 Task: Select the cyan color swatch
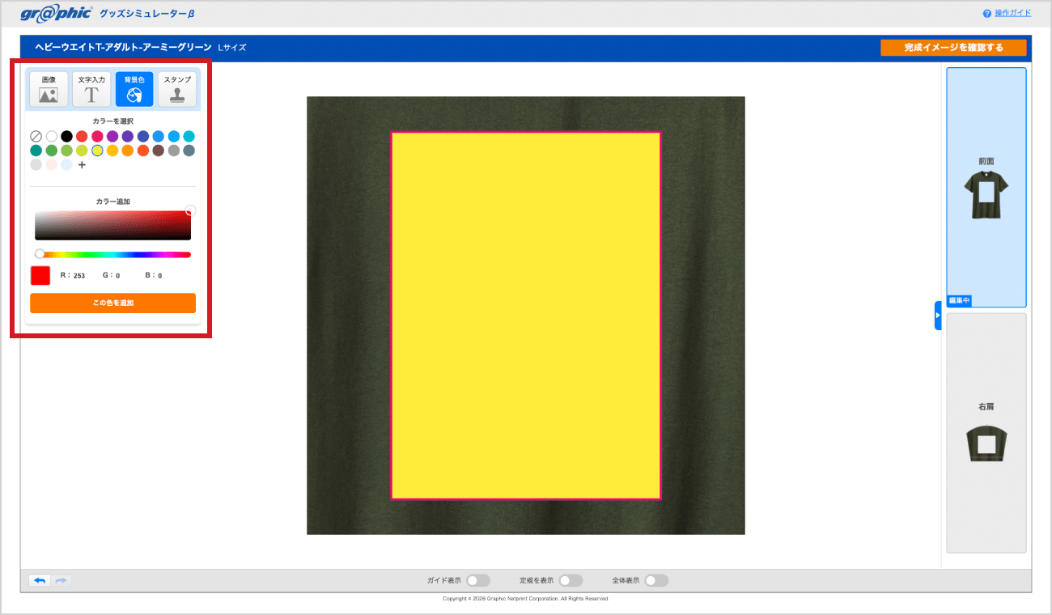189,136
